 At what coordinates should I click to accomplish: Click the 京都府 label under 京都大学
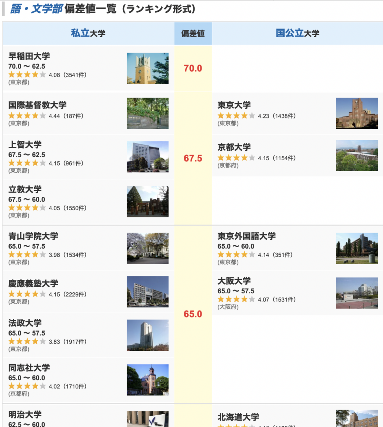pos(228,166)
